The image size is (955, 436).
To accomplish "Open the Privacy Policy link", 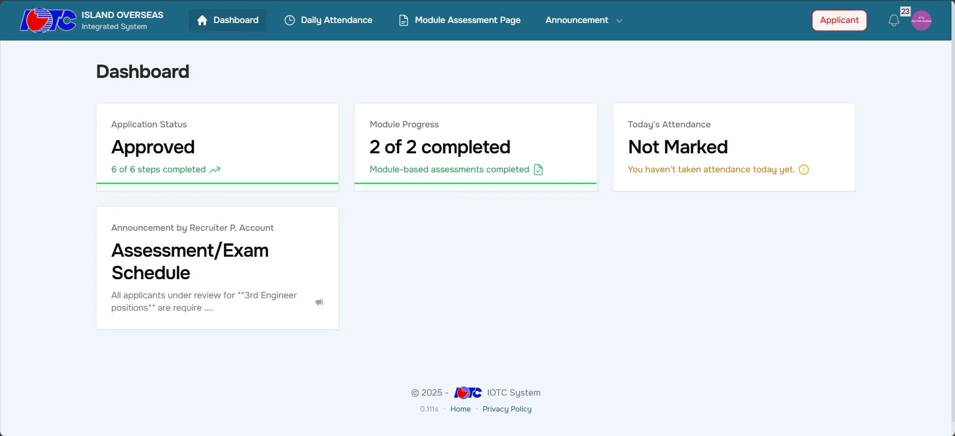I will tap(507, 409).
